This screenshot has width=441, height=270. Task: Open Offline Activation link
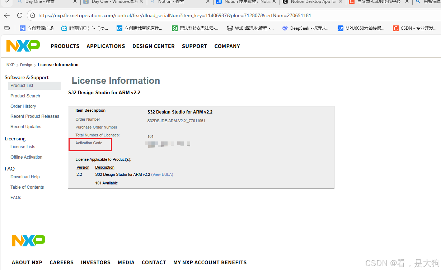(x=27, y=157)
